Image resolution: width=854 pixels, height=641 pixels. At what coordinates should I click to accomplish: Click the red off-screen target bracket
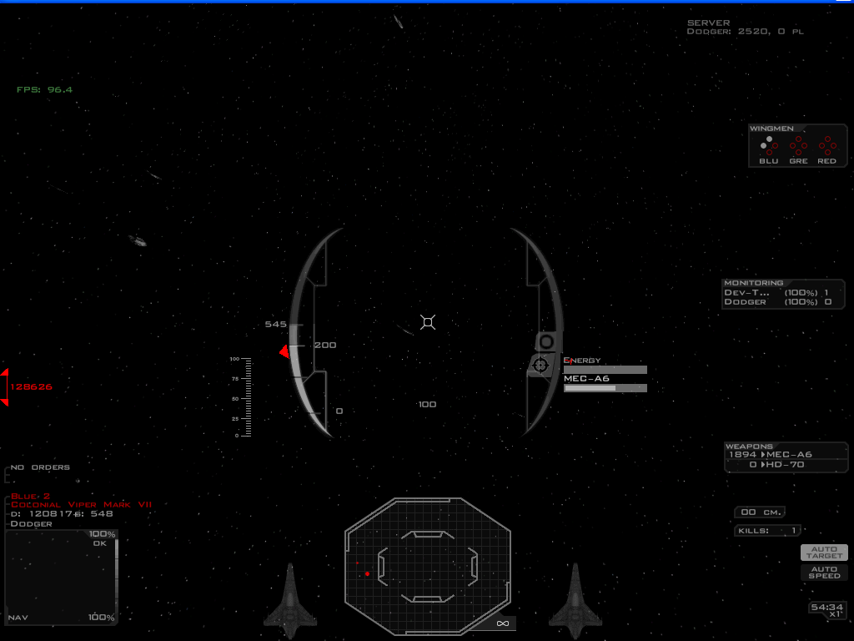4,387
